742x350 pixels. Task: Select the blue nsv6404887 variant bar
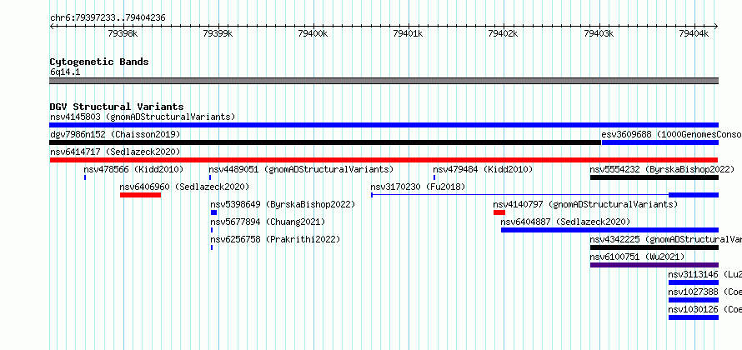click(610, 230)
